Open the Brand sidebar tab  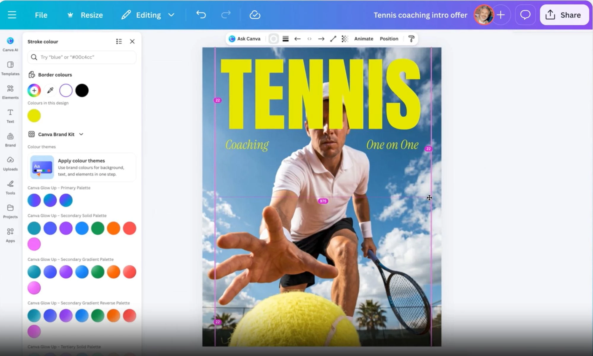(10, 140)
